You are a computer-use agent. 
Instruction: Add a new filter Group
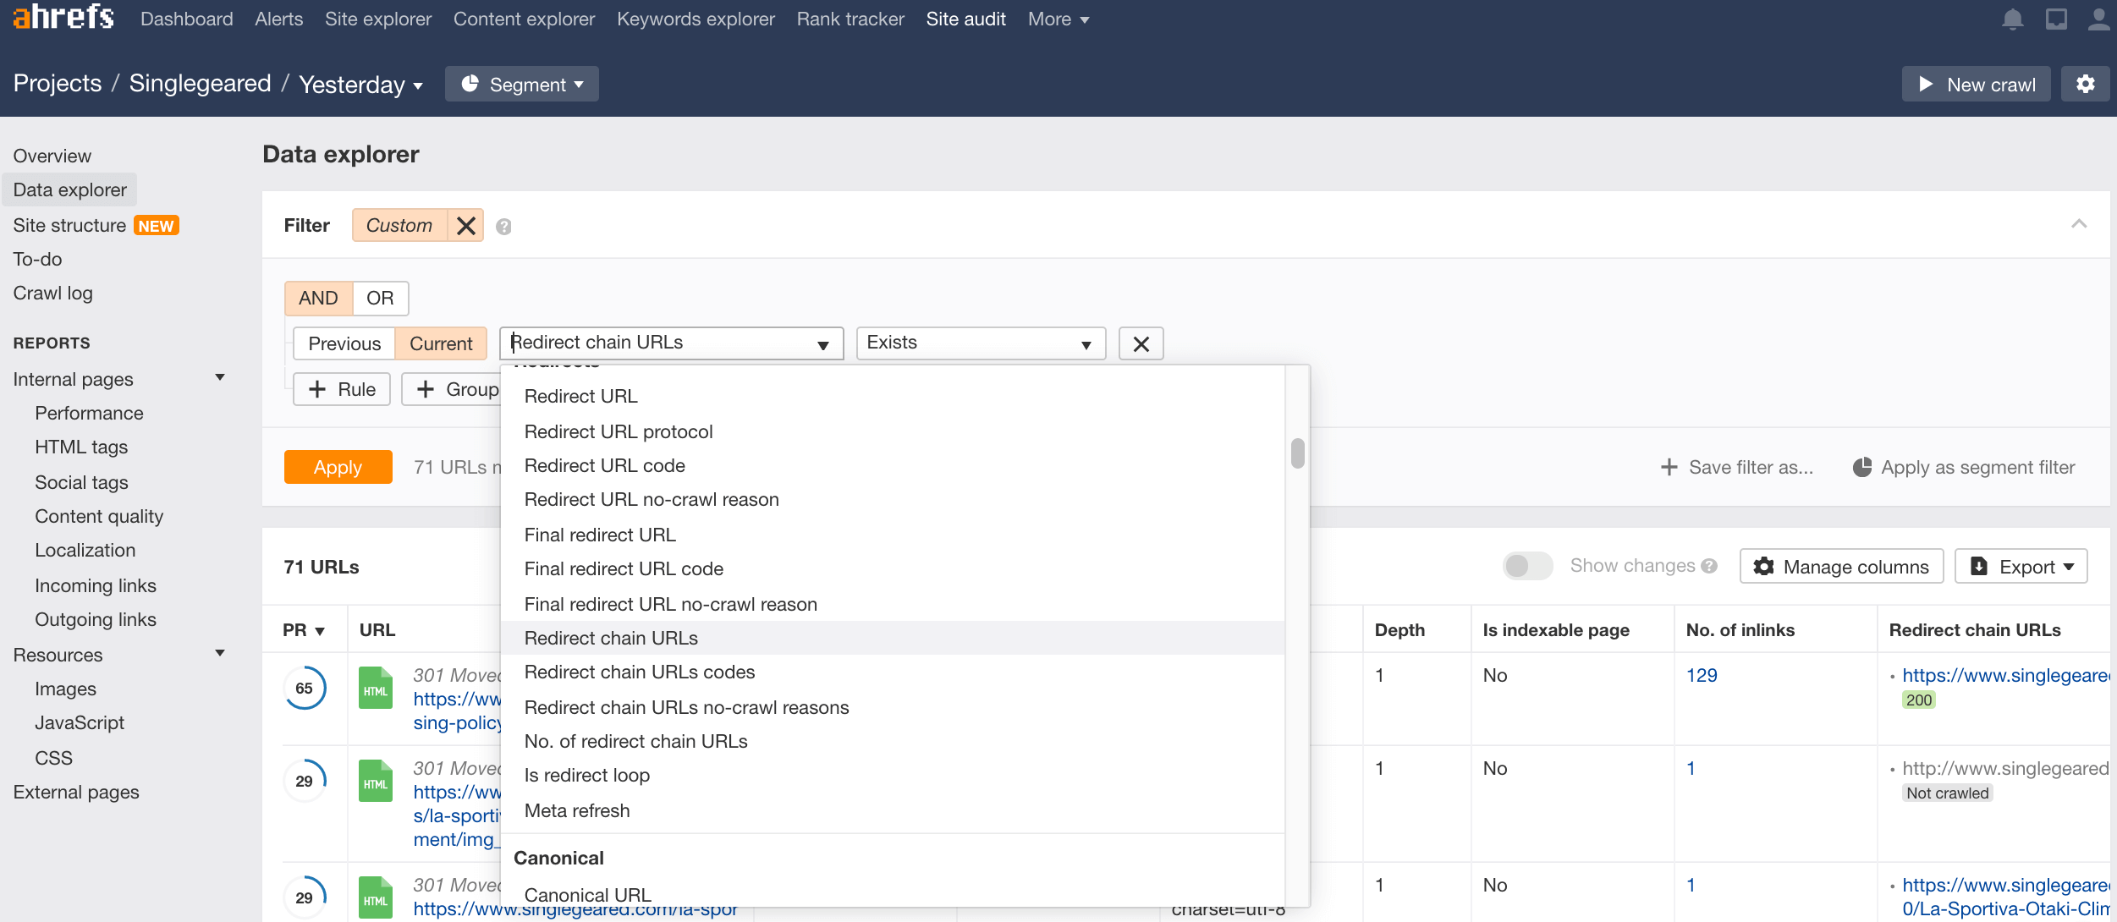click(x=452, y=389)
